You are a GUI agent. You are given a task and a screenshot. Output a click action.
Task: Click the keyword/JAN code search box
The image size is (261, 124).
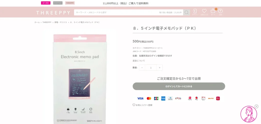point(128,13)
